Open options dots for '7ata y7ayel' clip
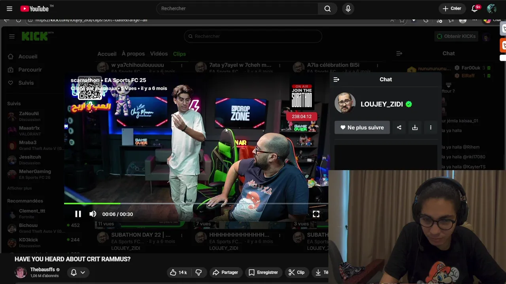The image size is (506, 284). 279,65
